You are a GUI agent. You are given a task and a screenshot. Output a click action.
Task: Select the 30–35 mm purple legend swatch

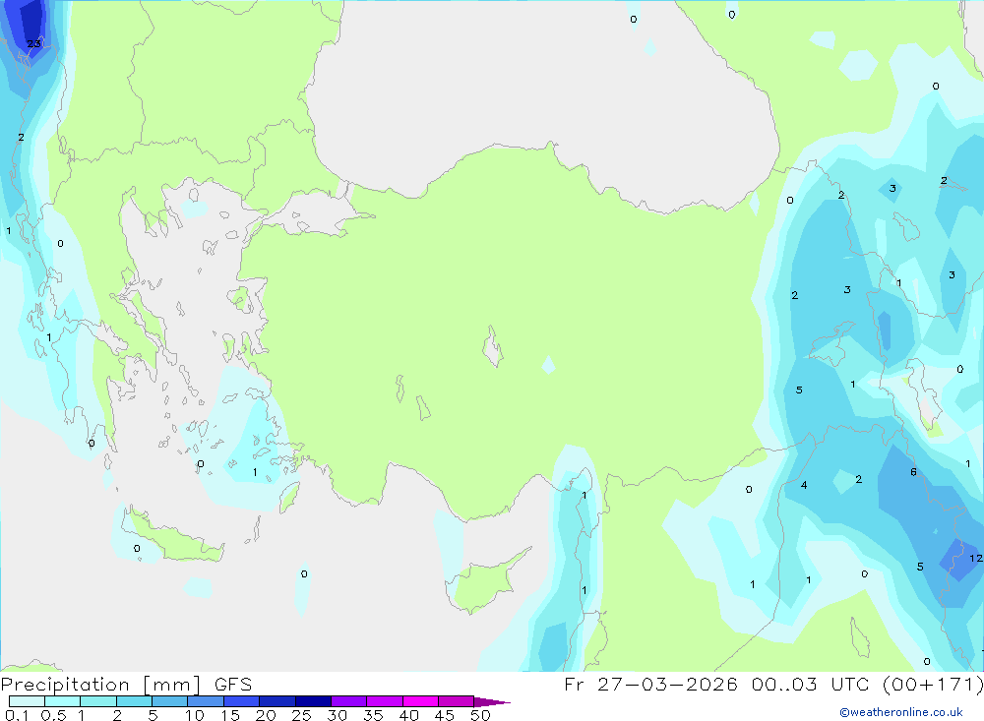[349, 701]
